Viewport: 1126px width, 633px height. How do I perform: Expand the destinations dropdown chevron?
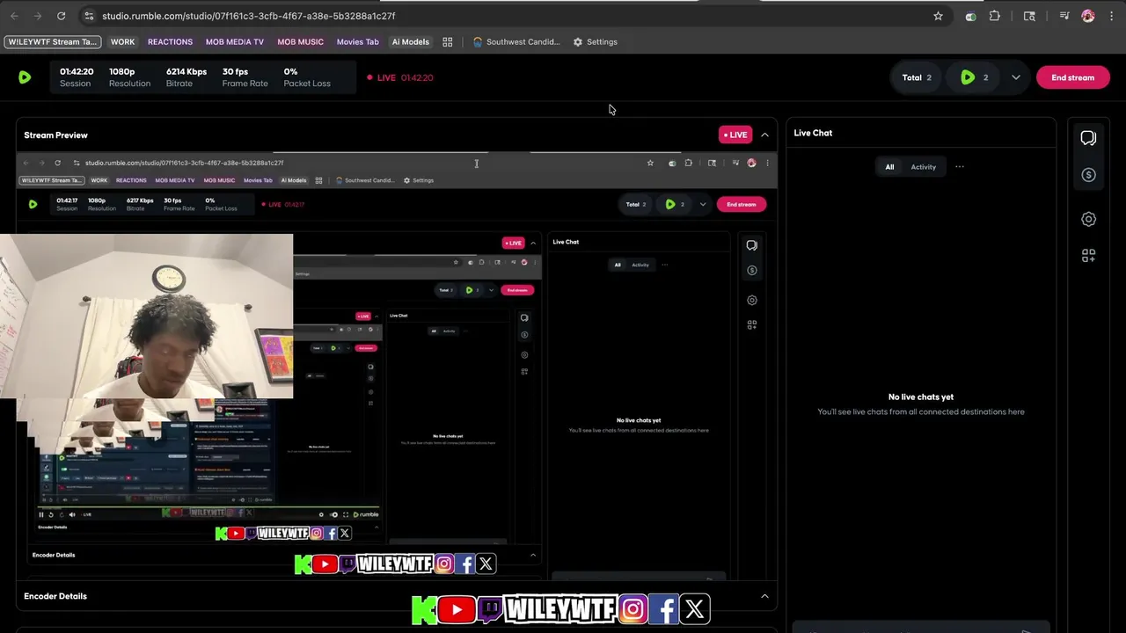pos(1016,77)
